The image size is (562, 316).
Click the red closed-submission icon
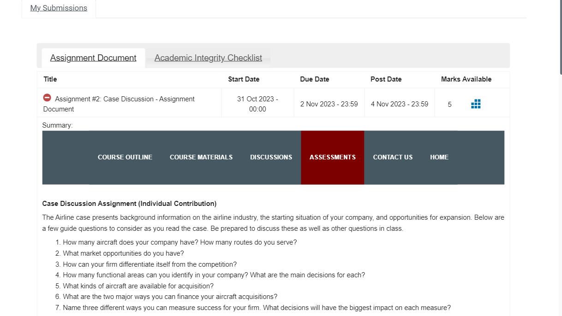pos(47,98)
